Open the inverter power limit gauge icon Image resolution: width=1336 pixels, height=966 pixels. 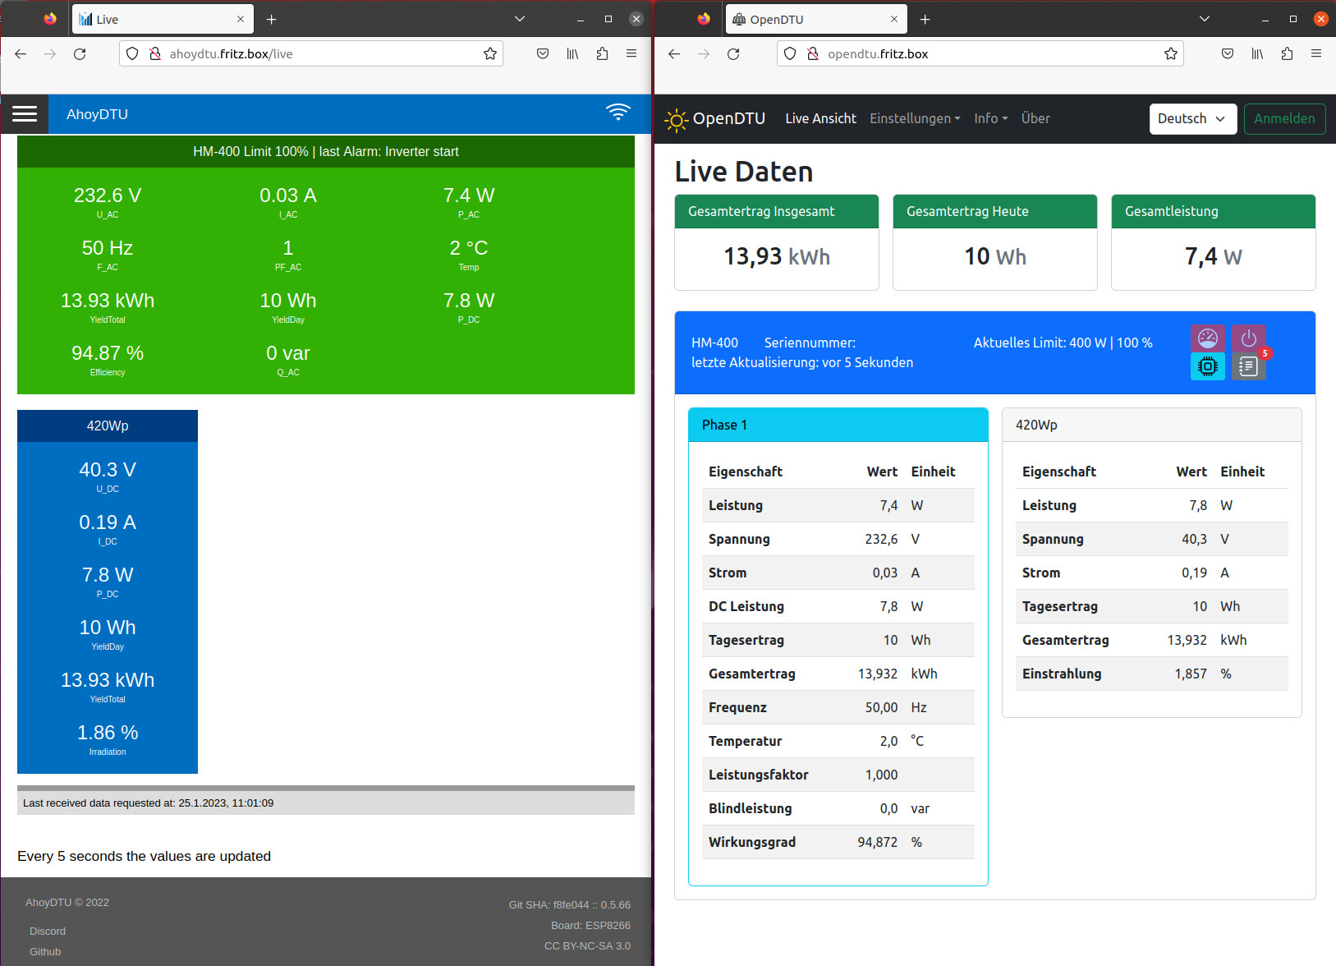(1207, 338)
